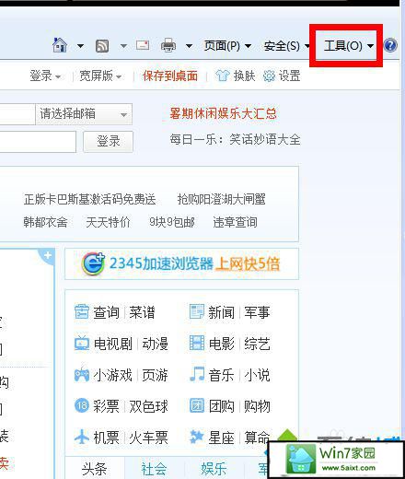
Task: Switch to the 社会 news tab
Action: [x=154, y=469]
